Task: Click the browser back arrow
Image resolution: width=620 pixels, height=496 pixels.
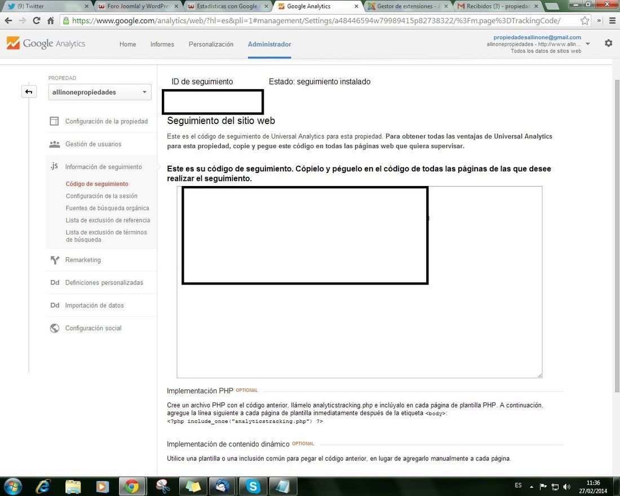Action: [8, 20]
